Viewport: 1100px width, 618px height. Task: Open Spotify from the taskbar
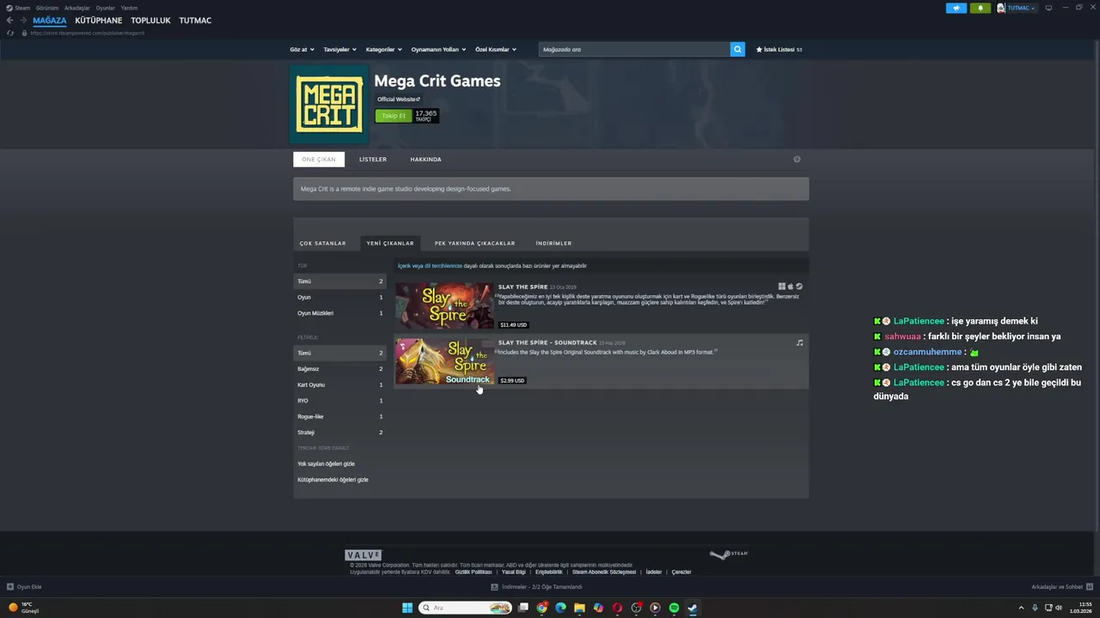[x=674, y=608]
